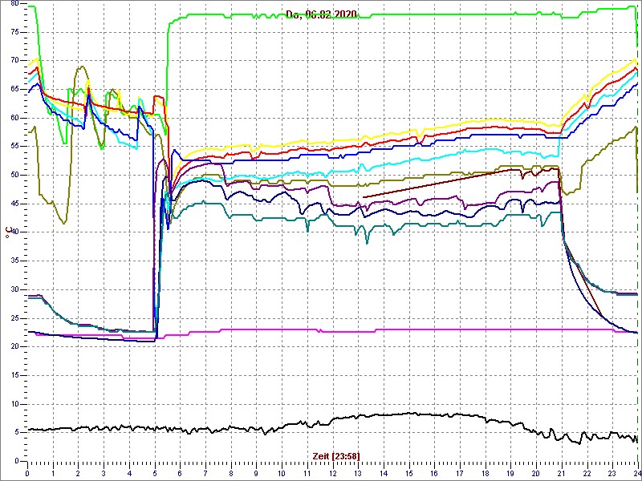
Task: Click the straight dark red diagonal trend line
Action: (x=441, y=182)
